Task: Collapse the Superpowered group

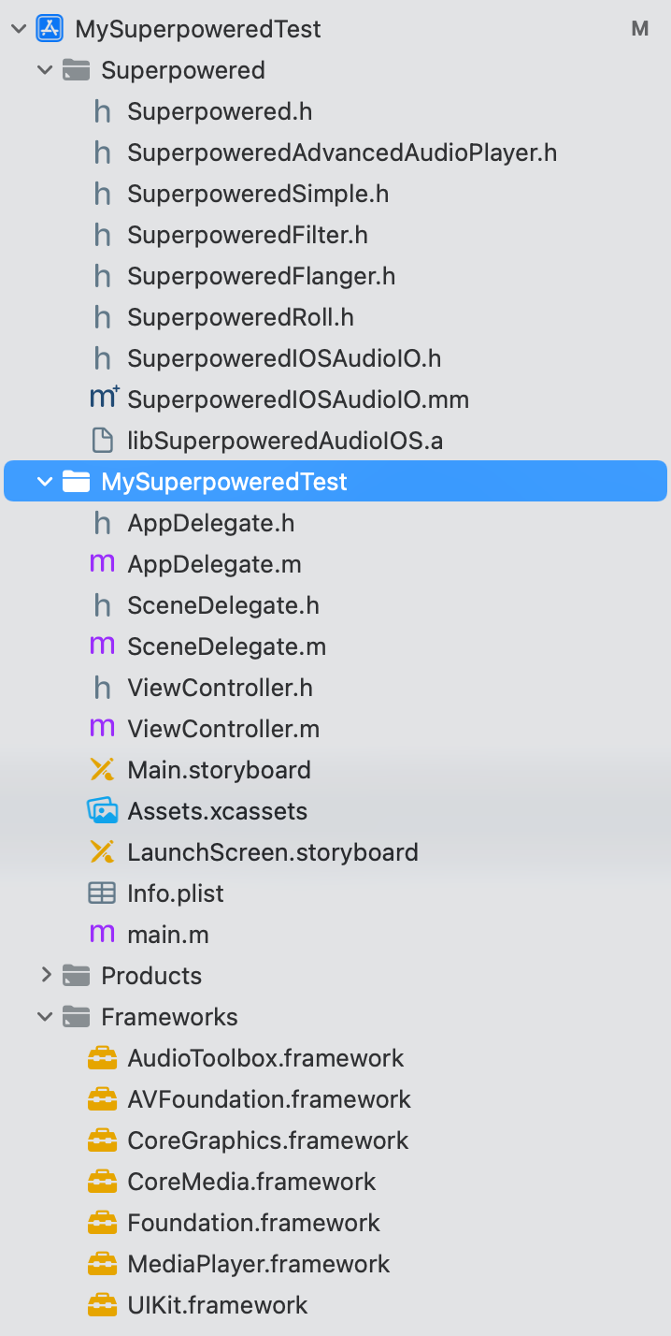Action: coord(45,69)
